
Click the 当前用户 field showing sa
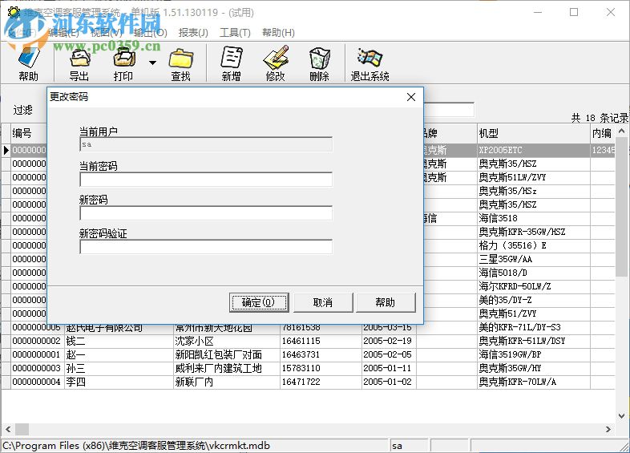tap(206, 144)
